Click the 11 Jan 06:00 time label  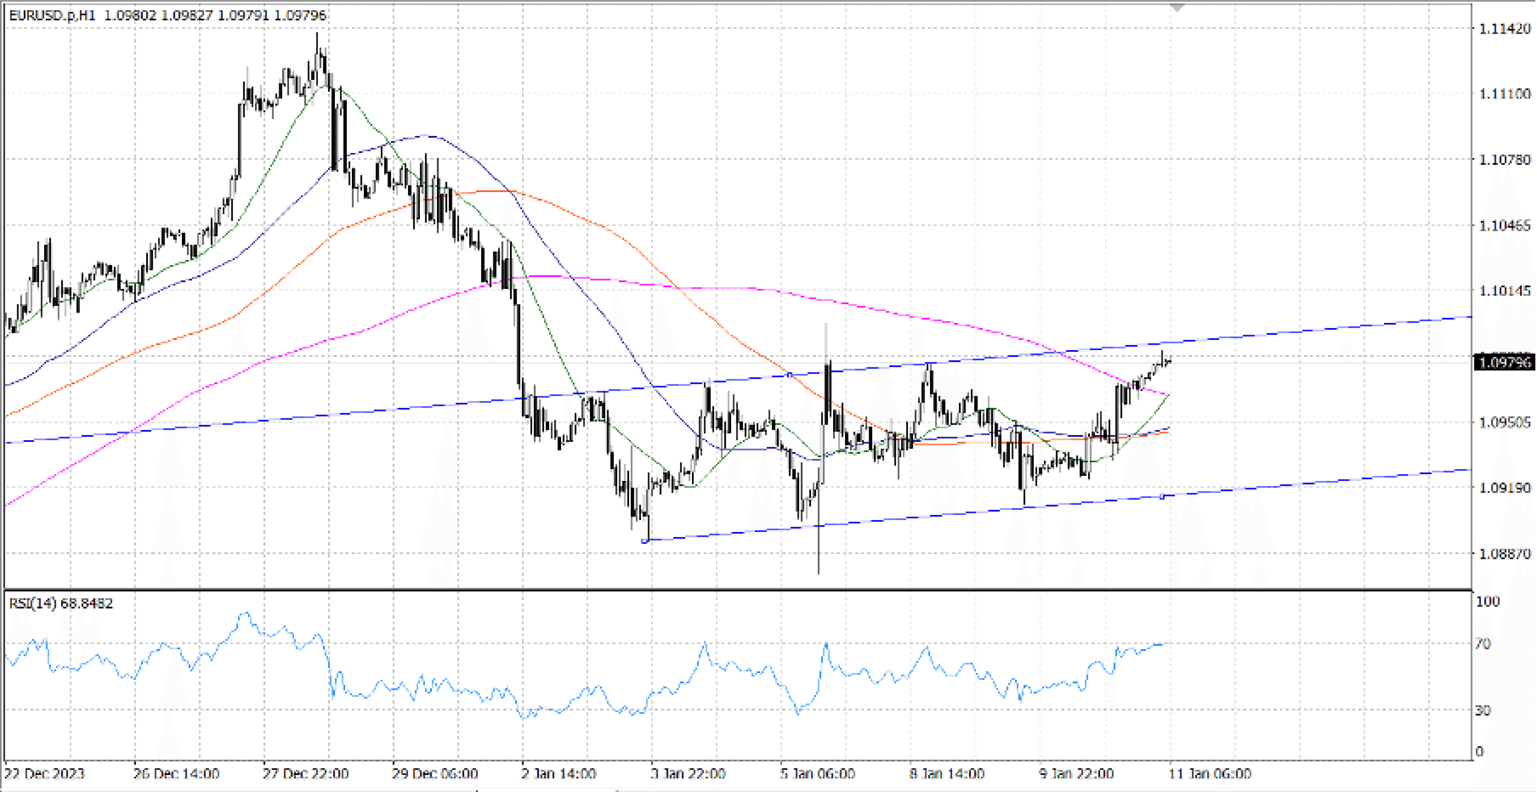1209,774
